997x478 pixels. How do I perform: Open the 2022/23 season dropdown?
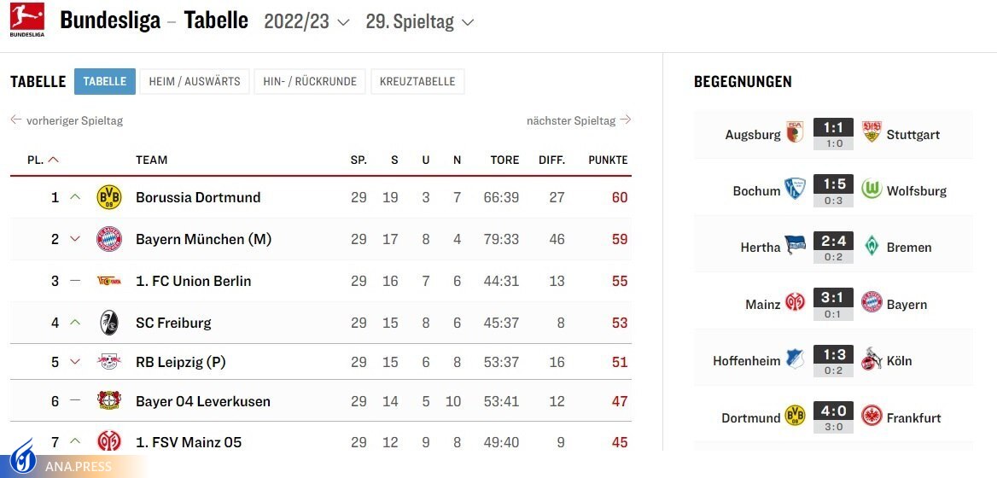coord(306,22)
